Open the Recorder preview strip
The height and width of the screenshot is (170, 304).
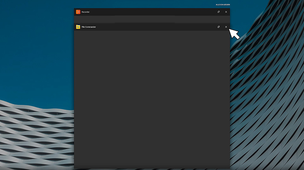152,19
